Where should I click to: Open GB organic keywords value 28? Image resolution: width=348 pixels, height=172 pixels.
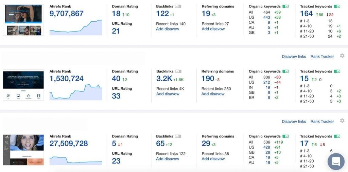[x=268, y=152]
